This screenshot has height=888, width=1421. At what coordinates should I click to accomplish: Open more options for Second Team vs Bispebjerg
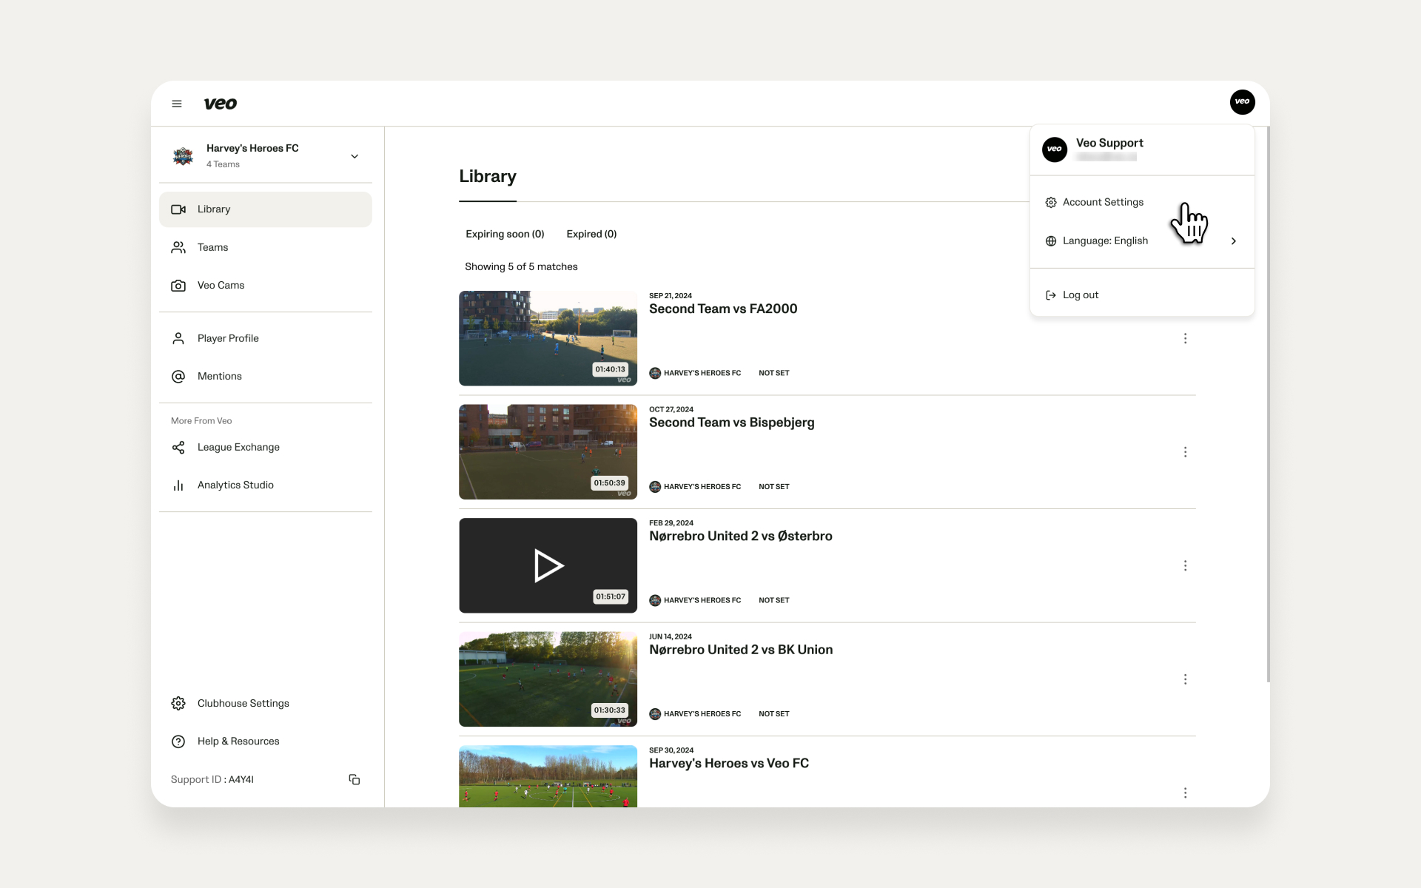coord(1185,452)
